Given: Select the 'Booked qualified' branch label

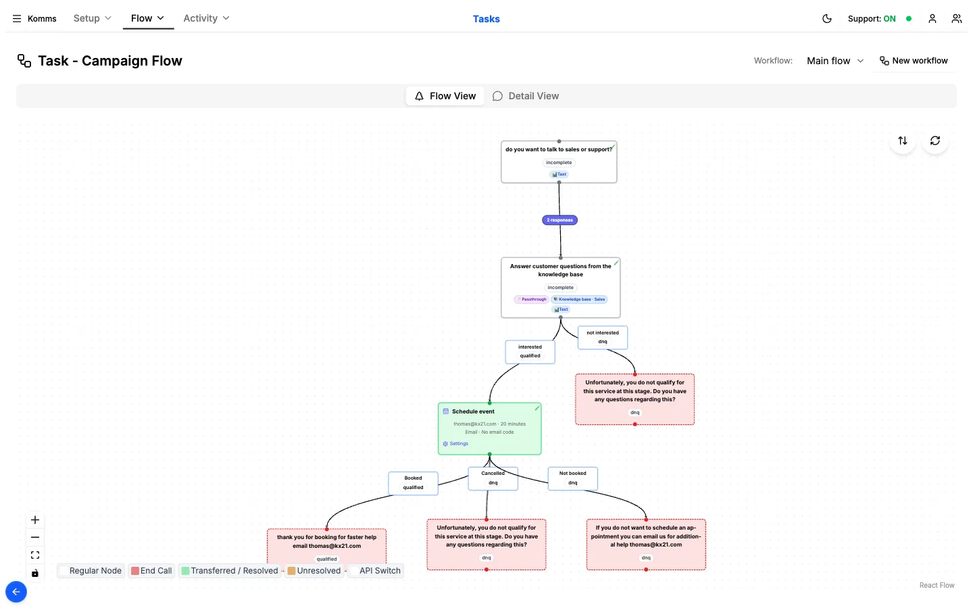Looking at the screenshot, I should [414, 483].
